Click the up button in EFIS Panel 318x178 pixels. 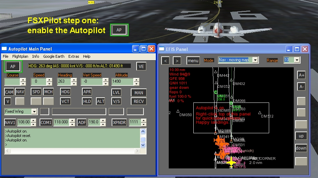301,136
